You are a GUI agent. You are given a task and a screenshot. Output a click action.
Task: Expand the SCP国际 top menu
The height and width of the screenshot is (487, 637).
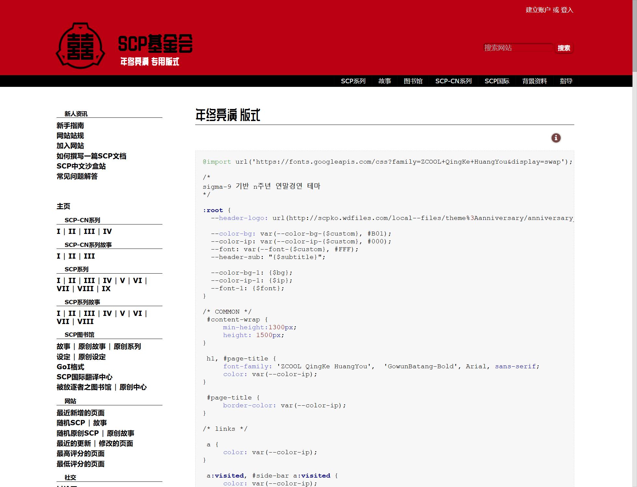(497, 81)
